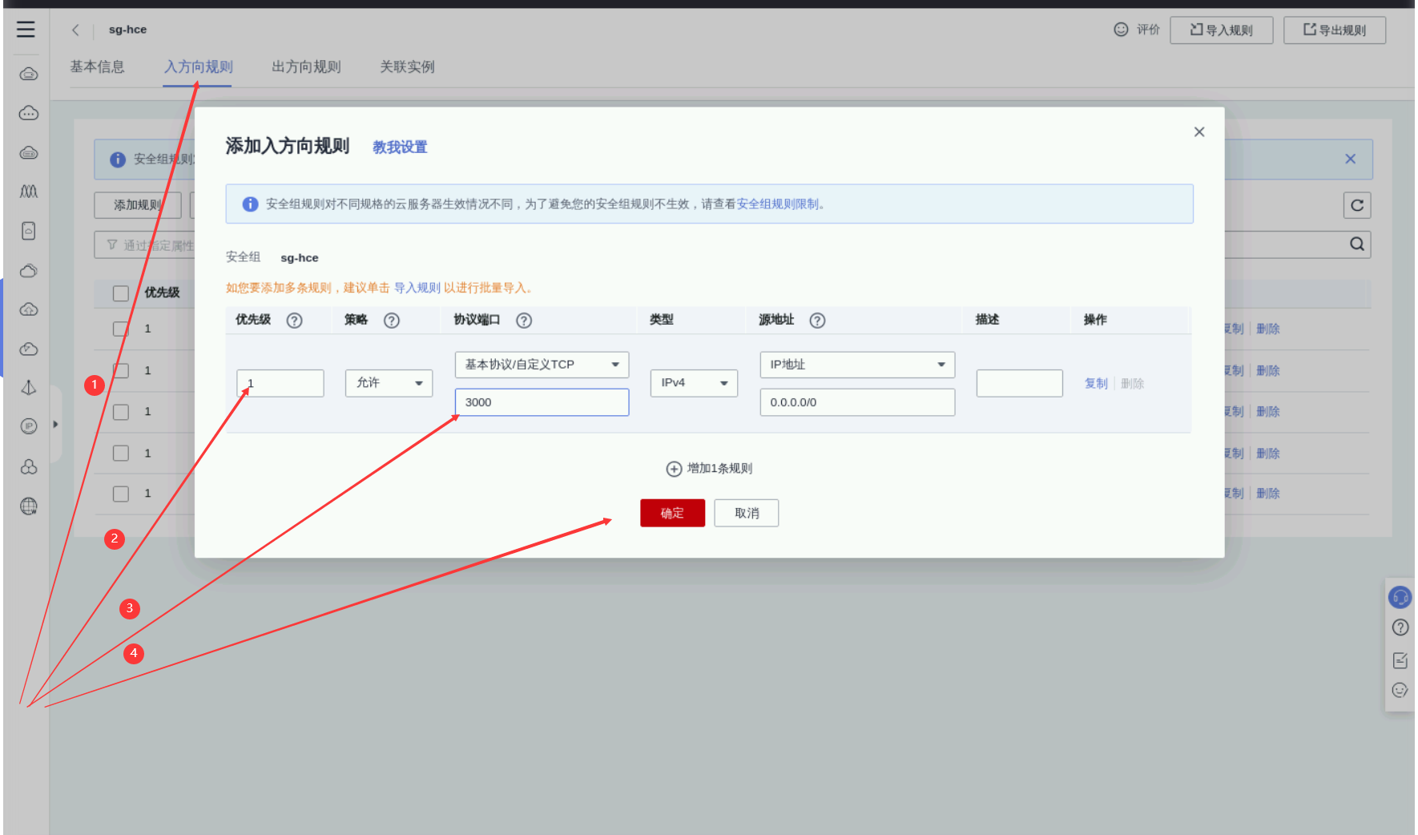Tick the third rule row checkbox
Viewport: 1418px width, 835px height.
coord(121,412)
